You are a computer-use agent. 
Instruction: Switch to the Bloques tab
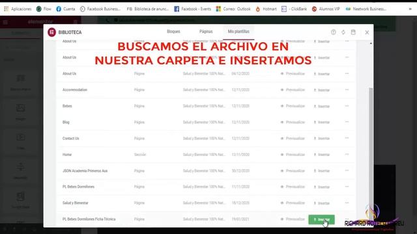[x=173, y=32]
